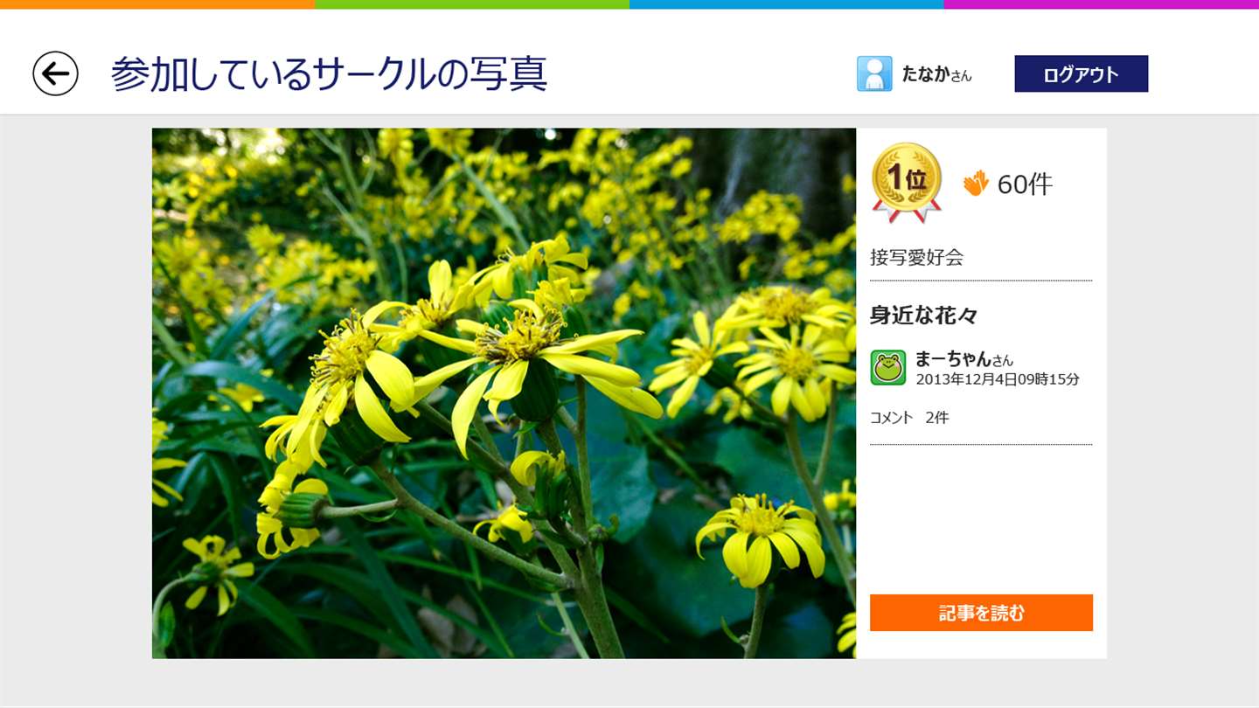Click the blue segment of top color bar
The width and height of the screenshot is (1259, 708).
click(787, 4)
